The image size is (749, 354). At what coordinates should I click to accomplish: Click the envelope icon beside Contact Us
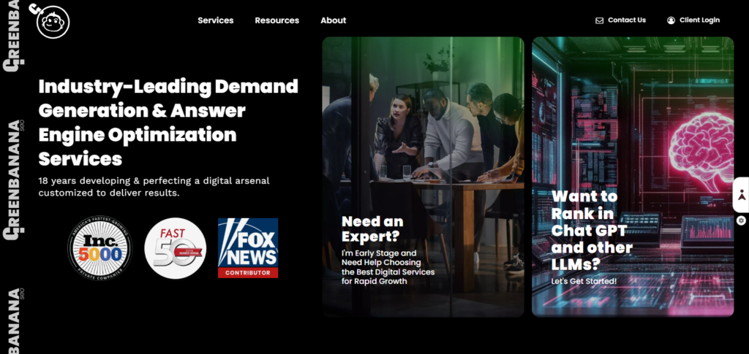click(600, 20)
